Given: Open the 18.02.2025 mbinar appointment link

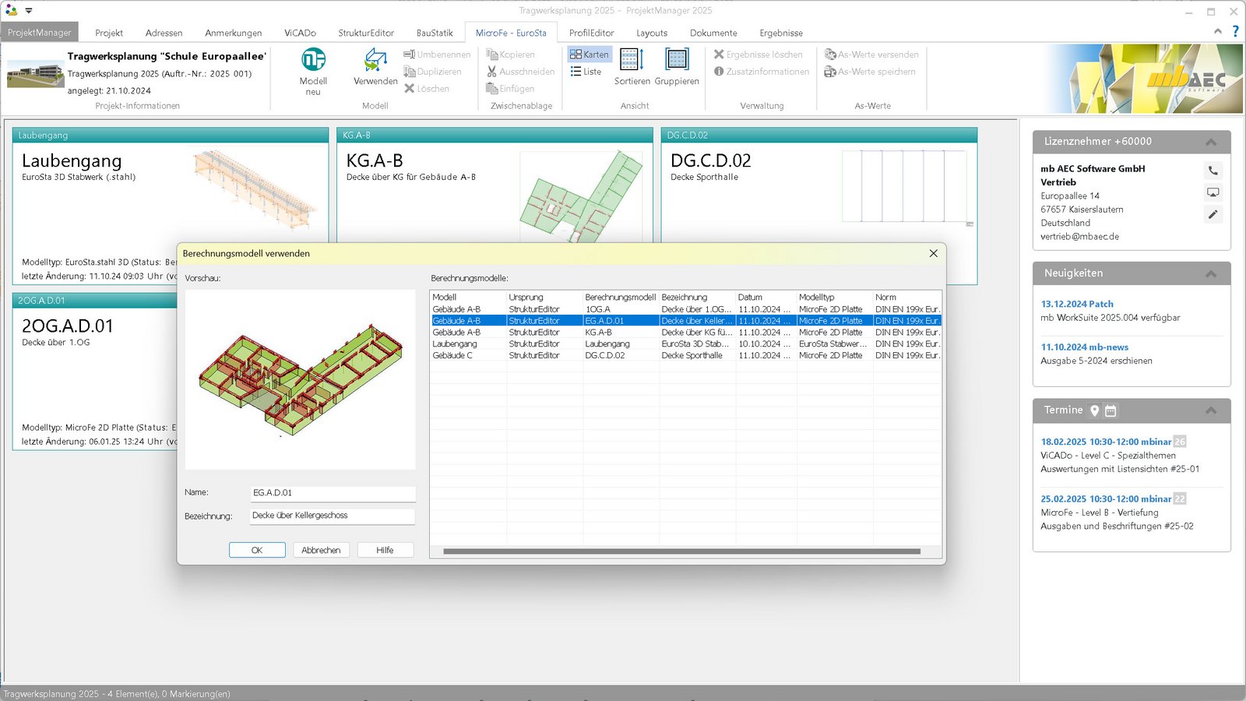Looking at the screenshot, I should (x=1106, y=442).
